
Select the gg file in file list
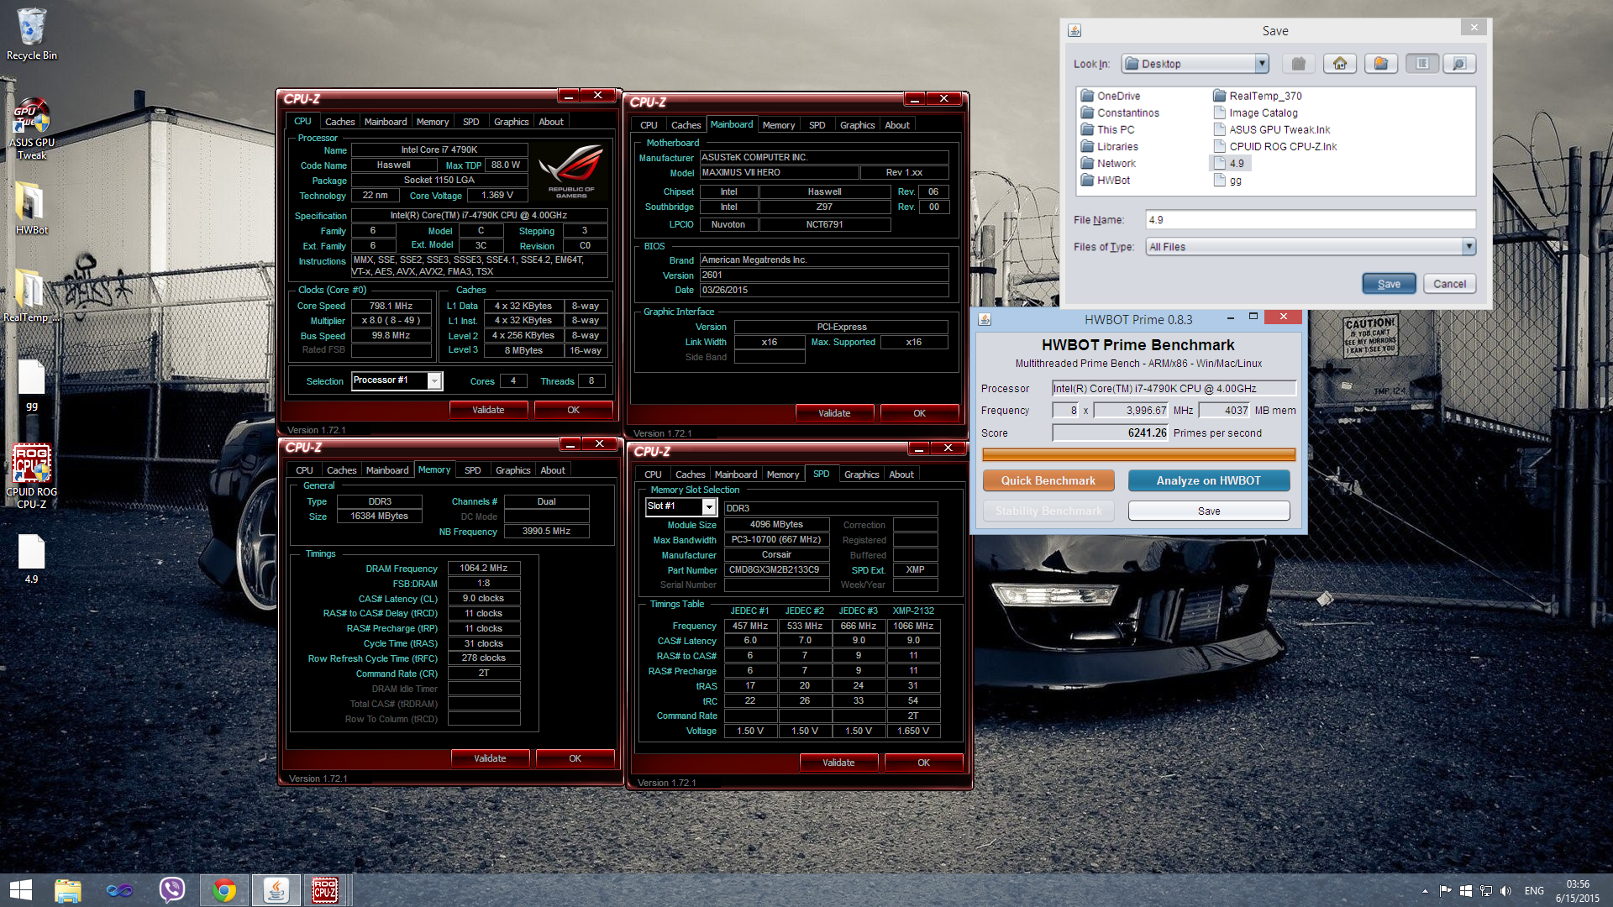[x=1227, y=180]
